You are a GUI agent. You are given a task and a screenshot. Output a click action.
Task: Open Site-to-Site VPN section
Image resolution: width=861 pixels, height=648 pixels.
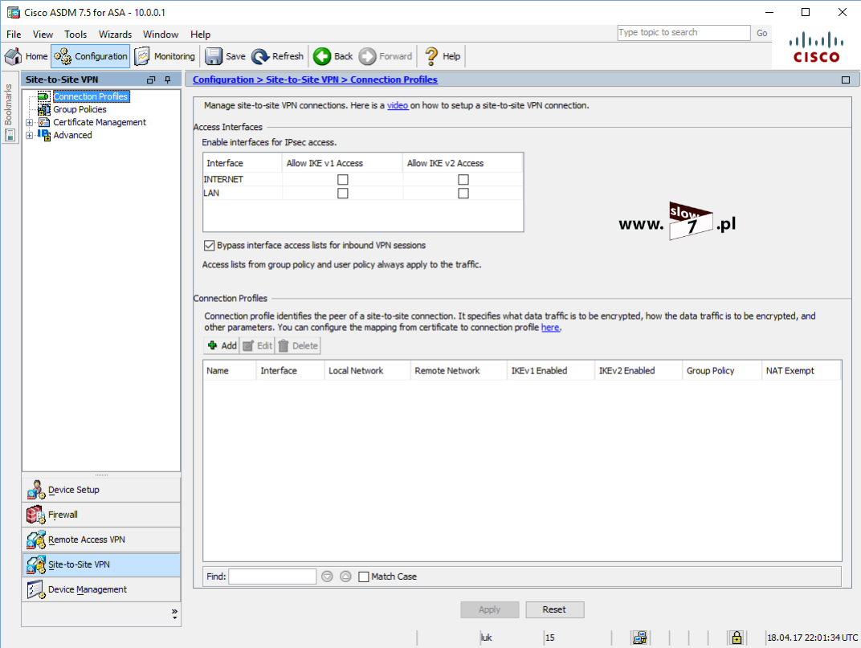click(x=101, y=564)
